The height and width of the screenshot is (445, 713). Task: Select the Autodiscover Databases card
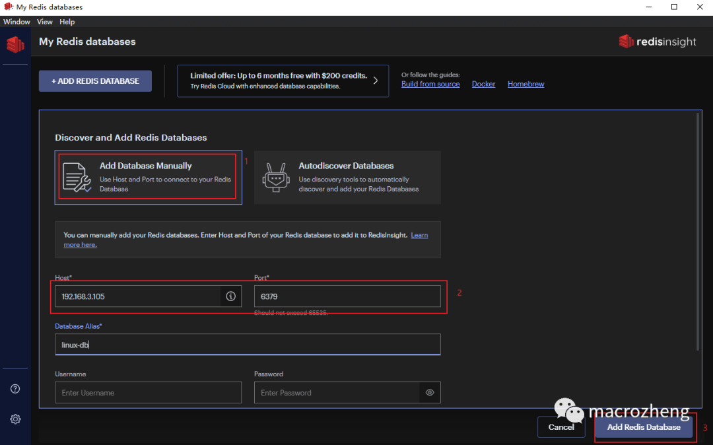(347, 177)
